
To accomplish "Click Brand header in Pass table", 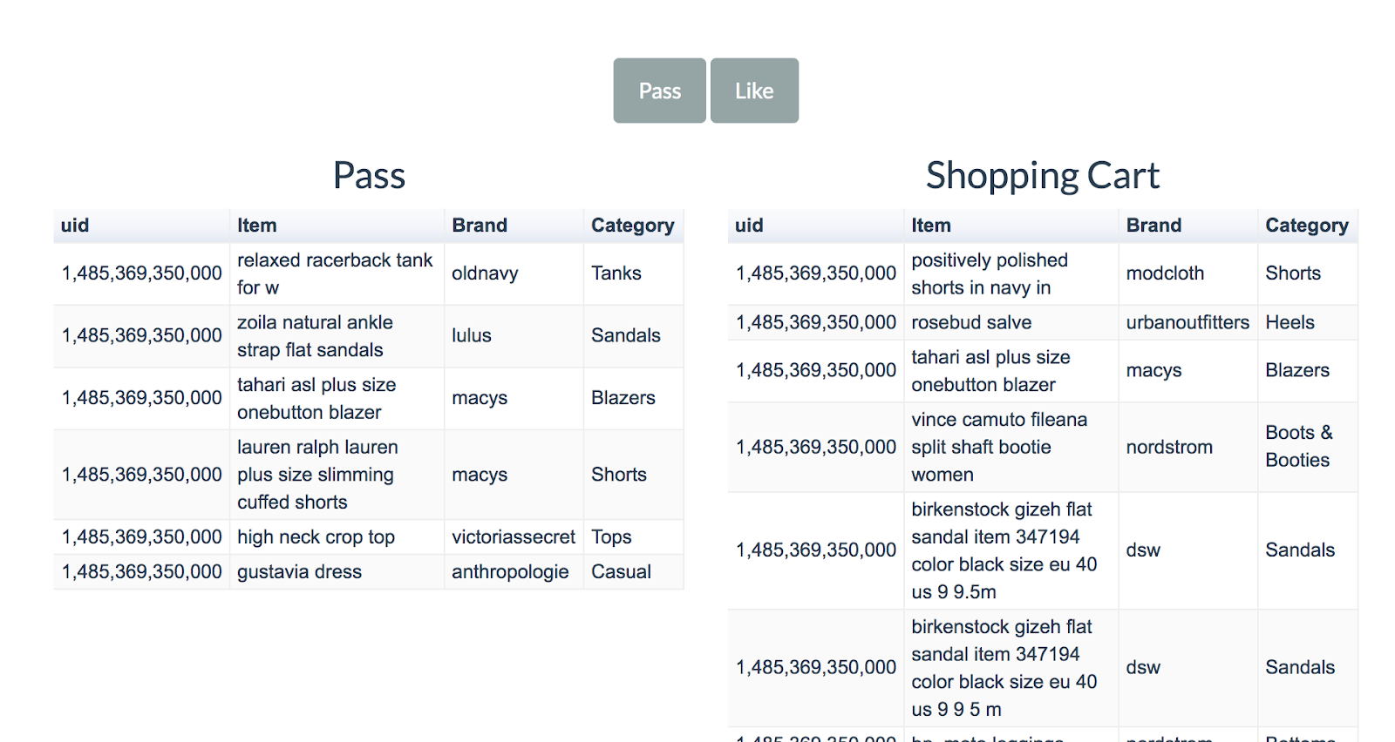I will coord(479,226).
